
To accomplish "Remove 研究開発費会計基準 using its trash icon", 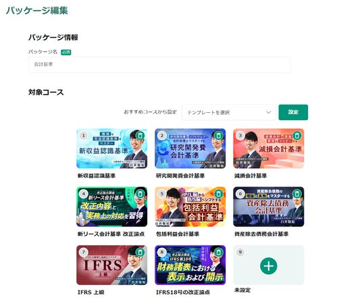I will pos(218,136).
